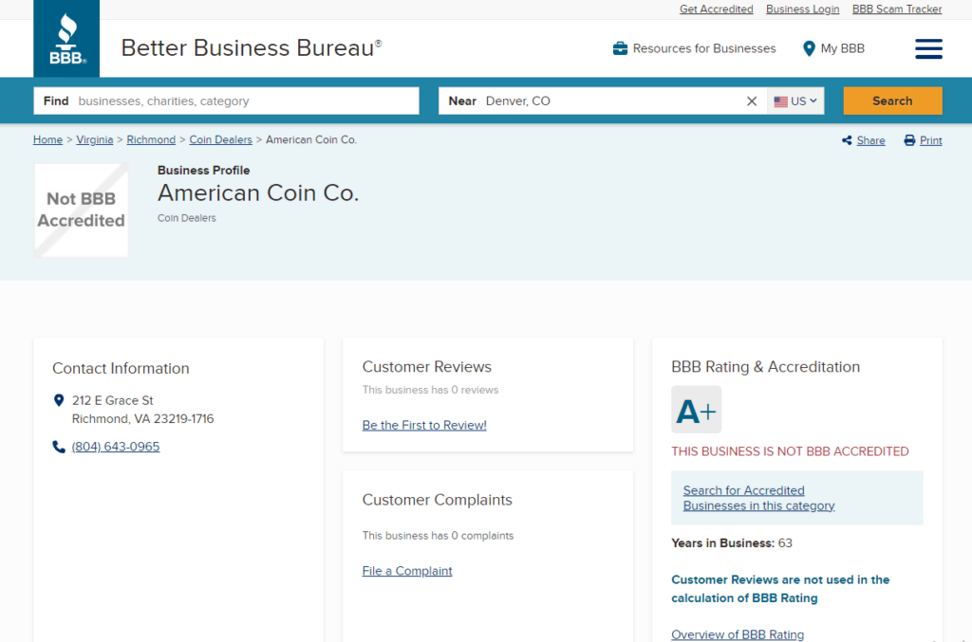The image size is (972, 642).
Task: Click the Not BBB Accredited badge
Action: pyautogui.click(x=82, y=210)
